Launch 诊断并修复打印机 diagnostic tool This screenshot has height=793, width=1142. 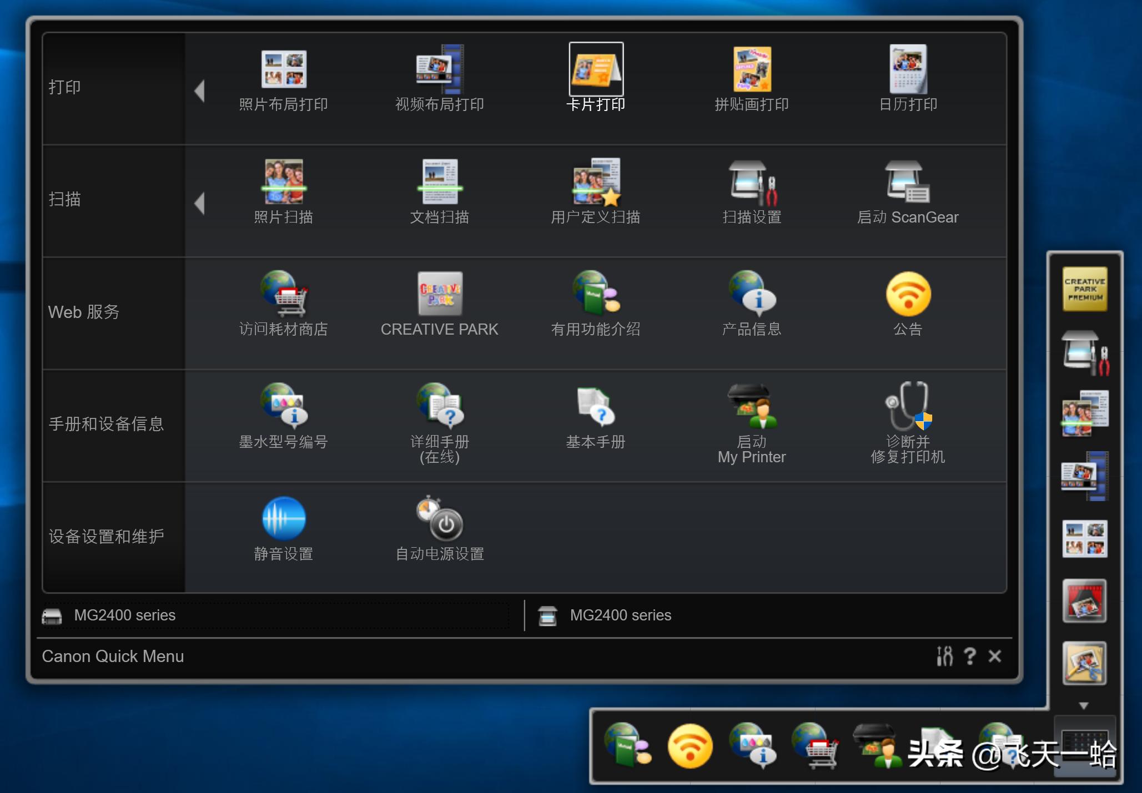coord(908,406)
